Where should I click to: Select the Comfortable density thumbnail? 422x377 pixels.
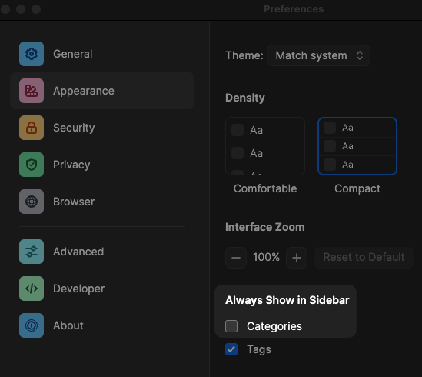point(265,146)
